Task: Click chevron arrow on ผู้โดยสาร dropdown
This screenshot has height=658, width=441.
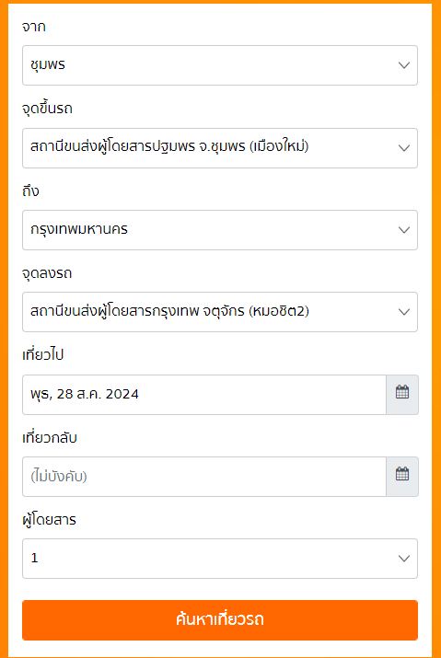Action: pos(404,559)
